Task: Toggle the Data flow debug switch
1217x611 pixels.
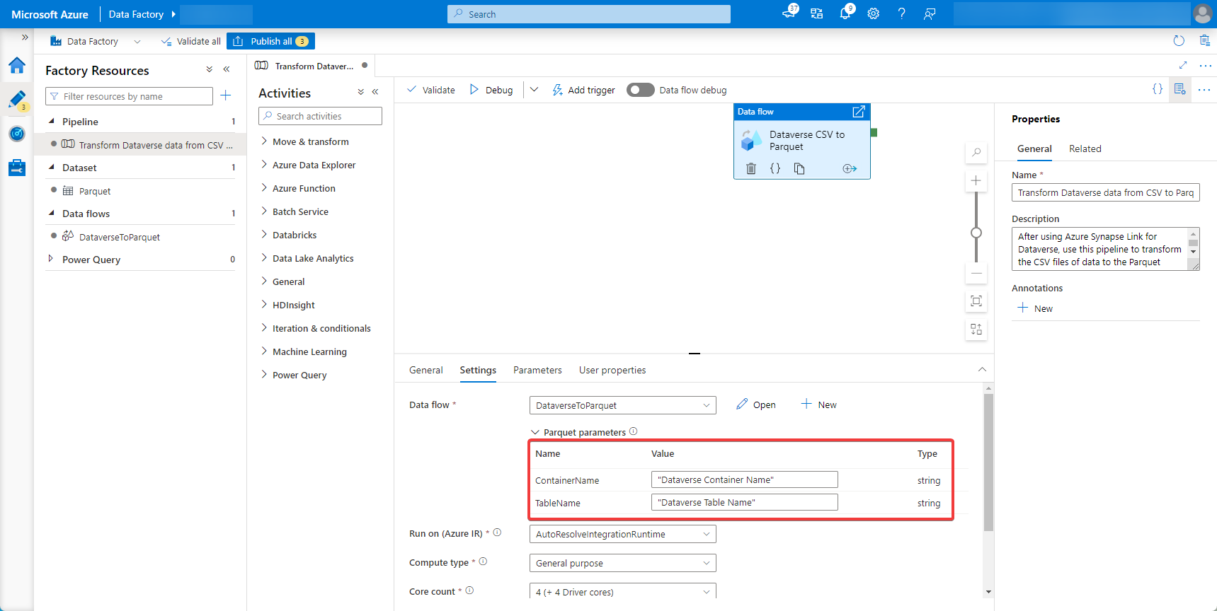Action: (640, 90)
